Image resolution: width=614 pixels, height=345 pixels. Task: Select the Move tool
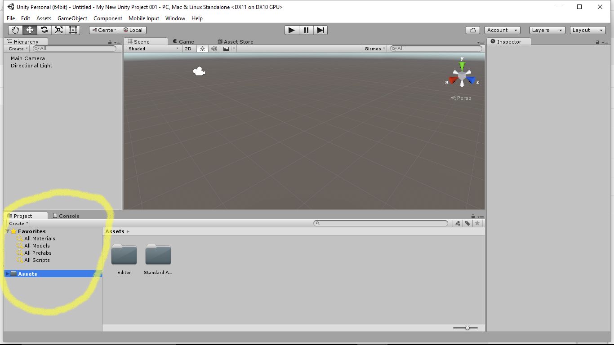pos(30,30)
